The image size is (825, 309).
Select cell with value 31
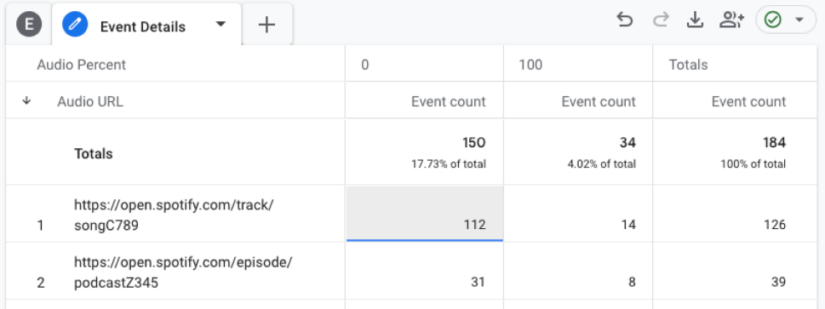(x=425, y=271)
